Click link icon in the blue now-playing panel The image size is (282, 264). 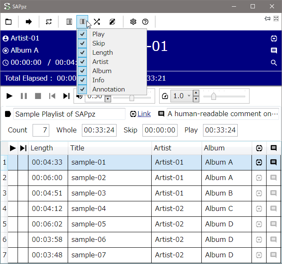(x=274, y=38)
